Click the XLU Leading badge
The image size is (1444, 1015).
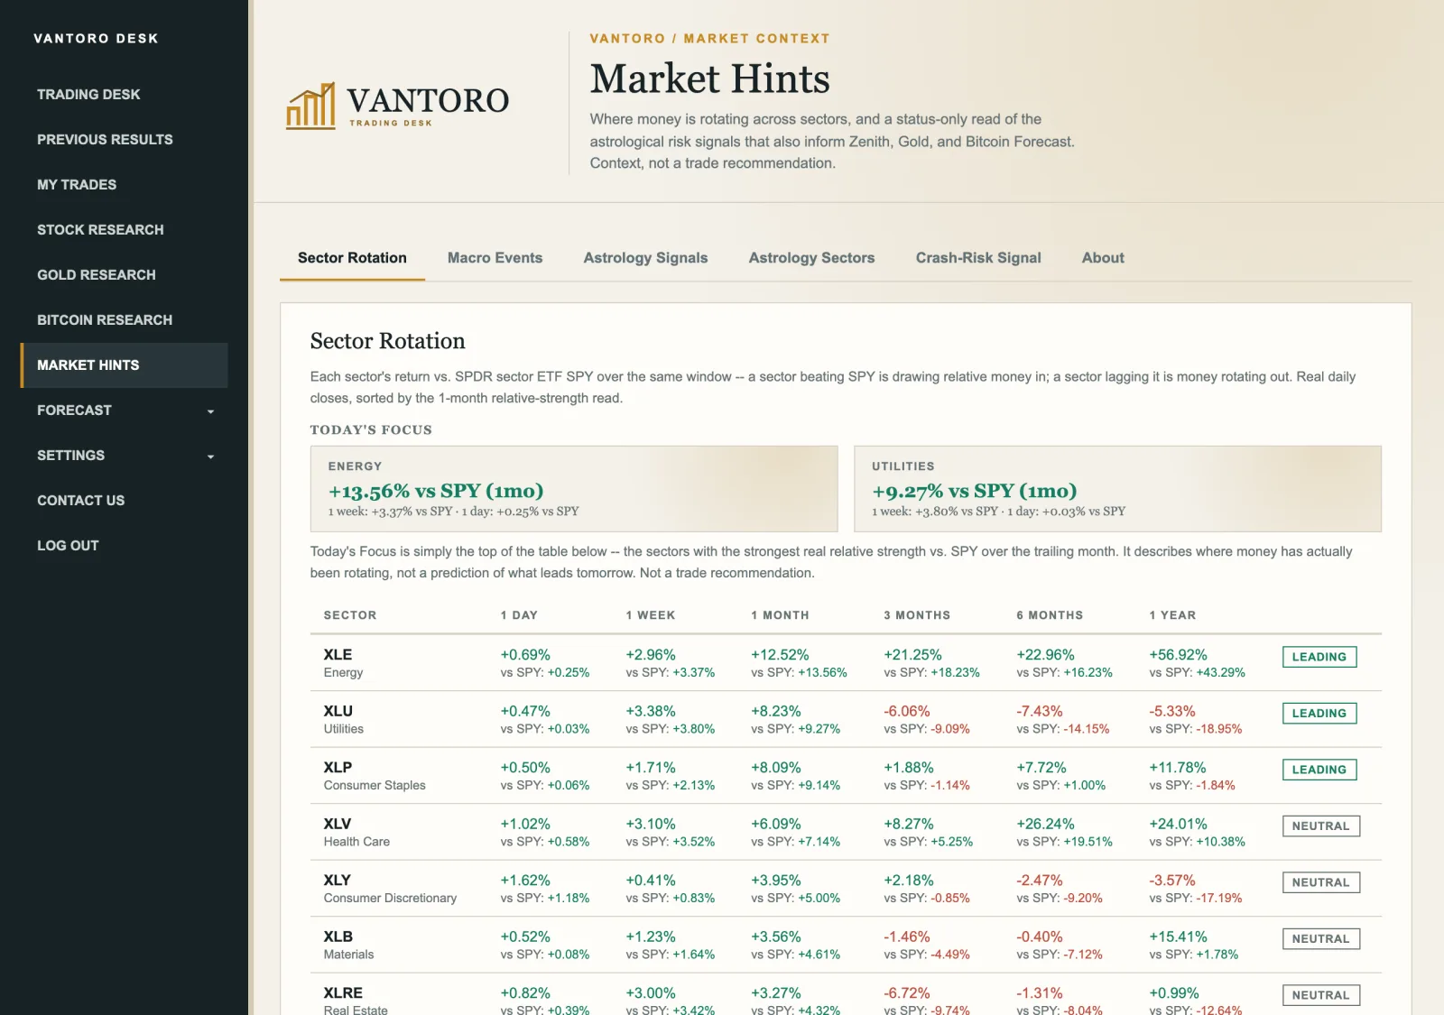click(x=1319, y=714)
